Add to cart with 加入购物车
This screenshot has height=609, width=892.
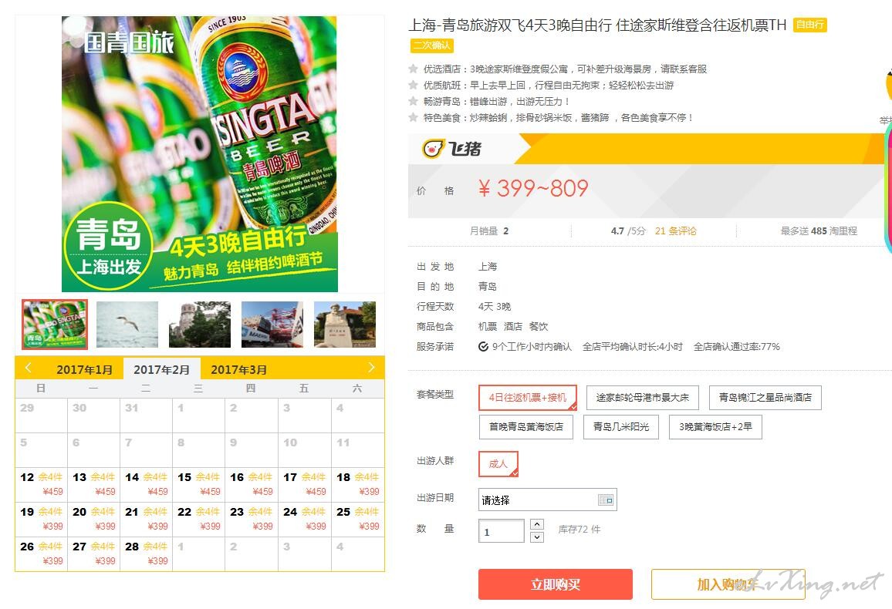tap(728, 584)
